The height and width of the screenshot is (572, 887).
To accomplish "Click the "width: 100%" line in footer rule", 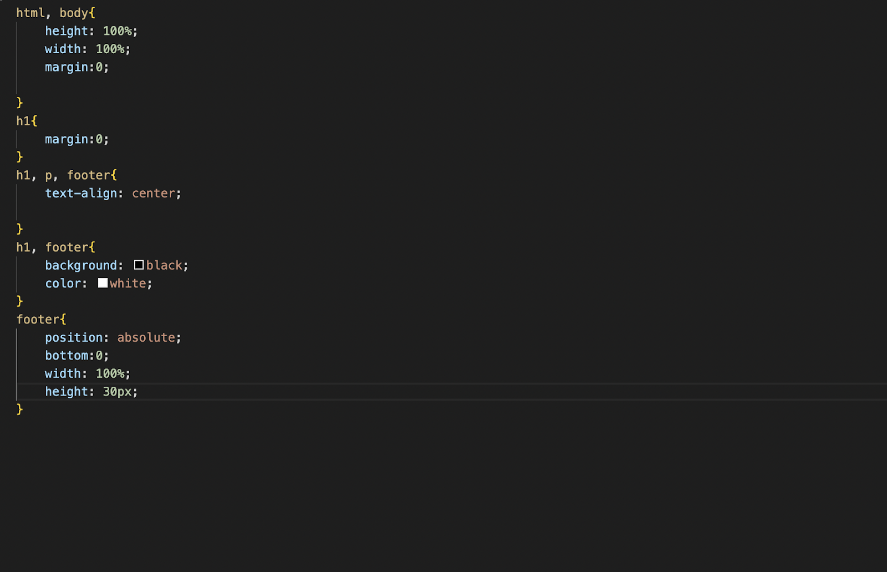I will tap(87, 373).
